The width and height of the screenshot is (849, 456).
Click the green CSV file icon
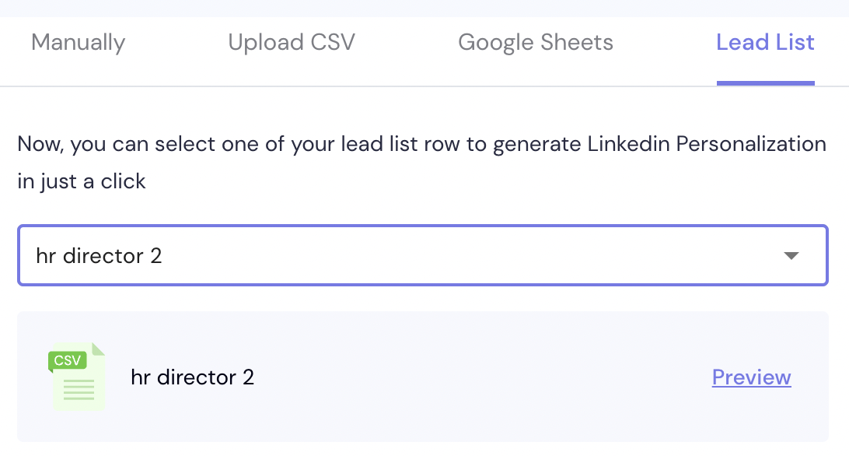click(x=76, y=377)
